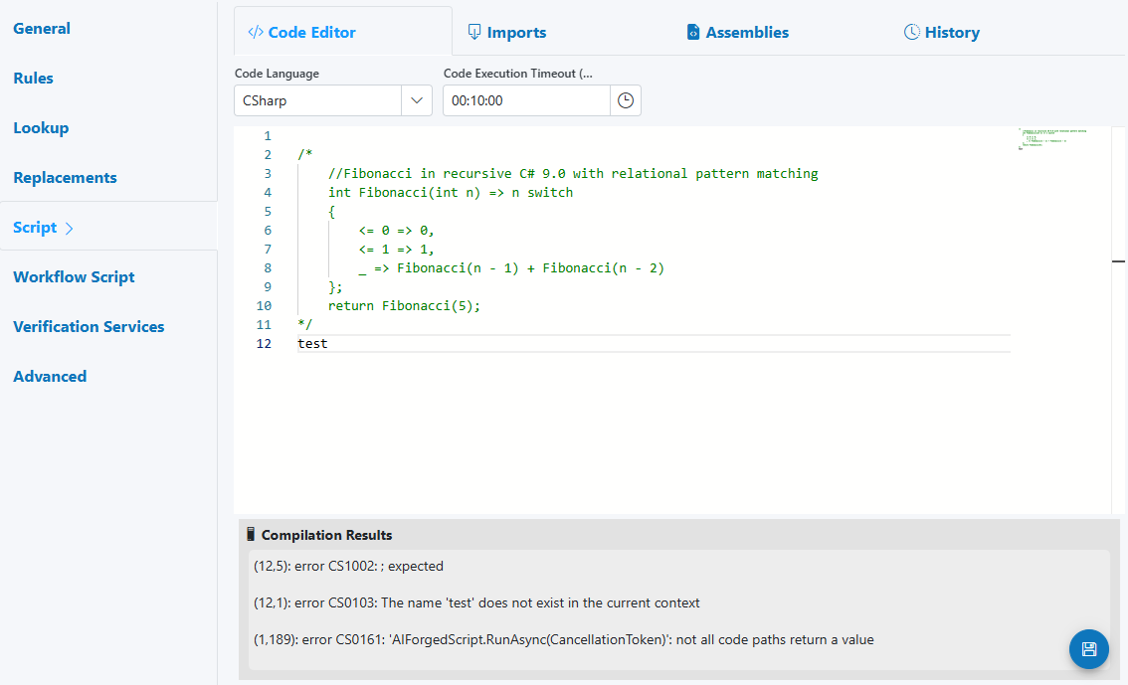This screenshot has height=685, width=1128.
Task: Open the timeout clock picker icon
Action: (x=625, y=100)
